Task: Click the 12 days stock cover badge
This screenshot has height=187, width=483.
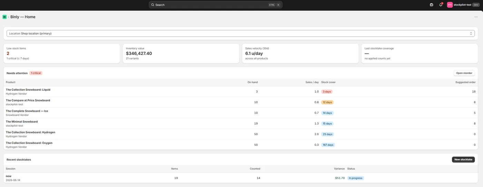Action: tap(327, 102)
